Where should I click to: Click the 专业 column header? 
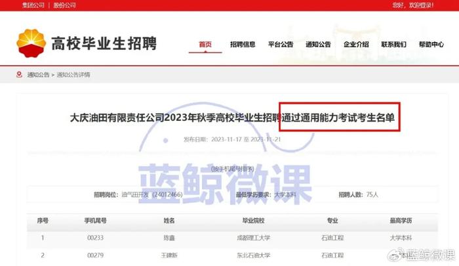point(332,221)
